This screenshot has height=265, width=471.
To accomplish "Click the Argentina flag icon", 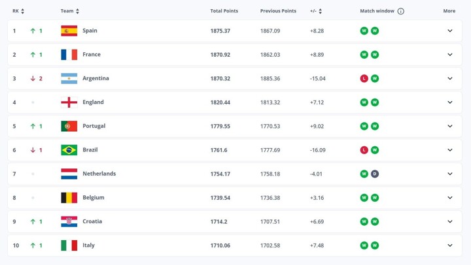I will click(69, 78).
